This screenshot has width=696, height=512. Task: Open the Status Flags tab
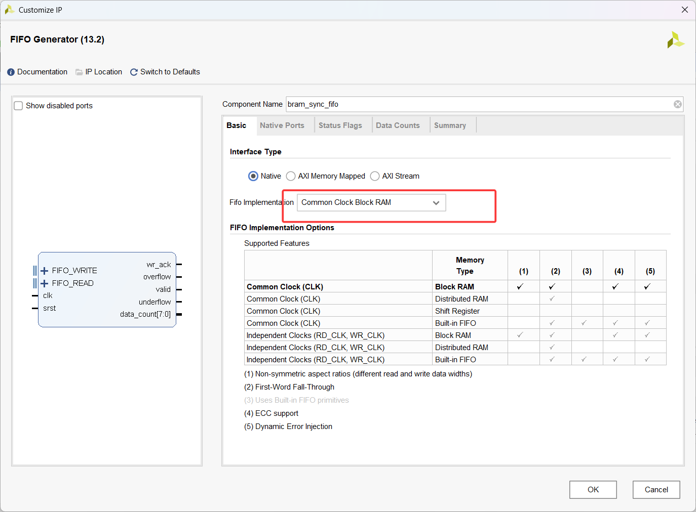tap(340, 125)
